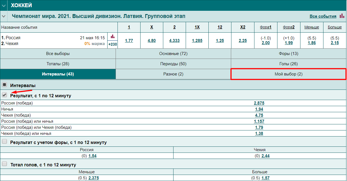Pick Чехия (победа) interval odds 4.75

pyautogui.click(x=259, y=115)
